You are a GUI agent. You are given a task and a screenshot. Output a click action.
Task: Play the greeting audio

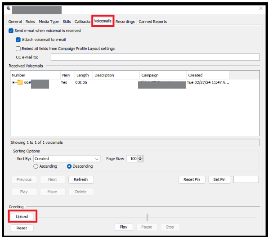coord(124,227)
